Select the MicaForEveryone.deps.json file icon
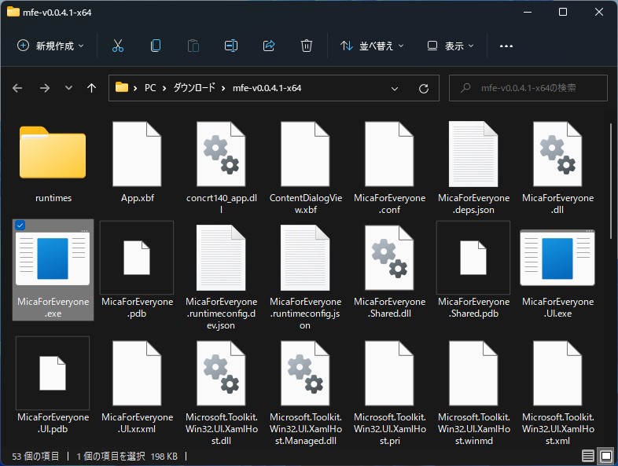Viewport: 618px width, 466px height. 473,153
